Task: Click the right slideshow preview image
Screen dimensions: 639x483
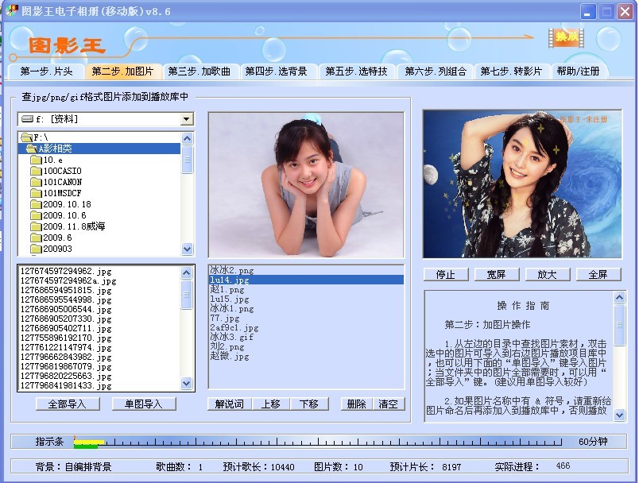Action: tap(522, 184)
